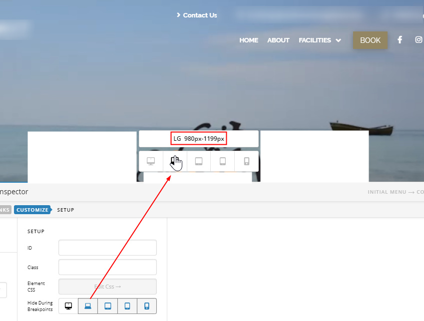Click laptop icon in enlarged breakpoint preview
424x321 pixels.
pyautogui.click(x=175, y=161)
